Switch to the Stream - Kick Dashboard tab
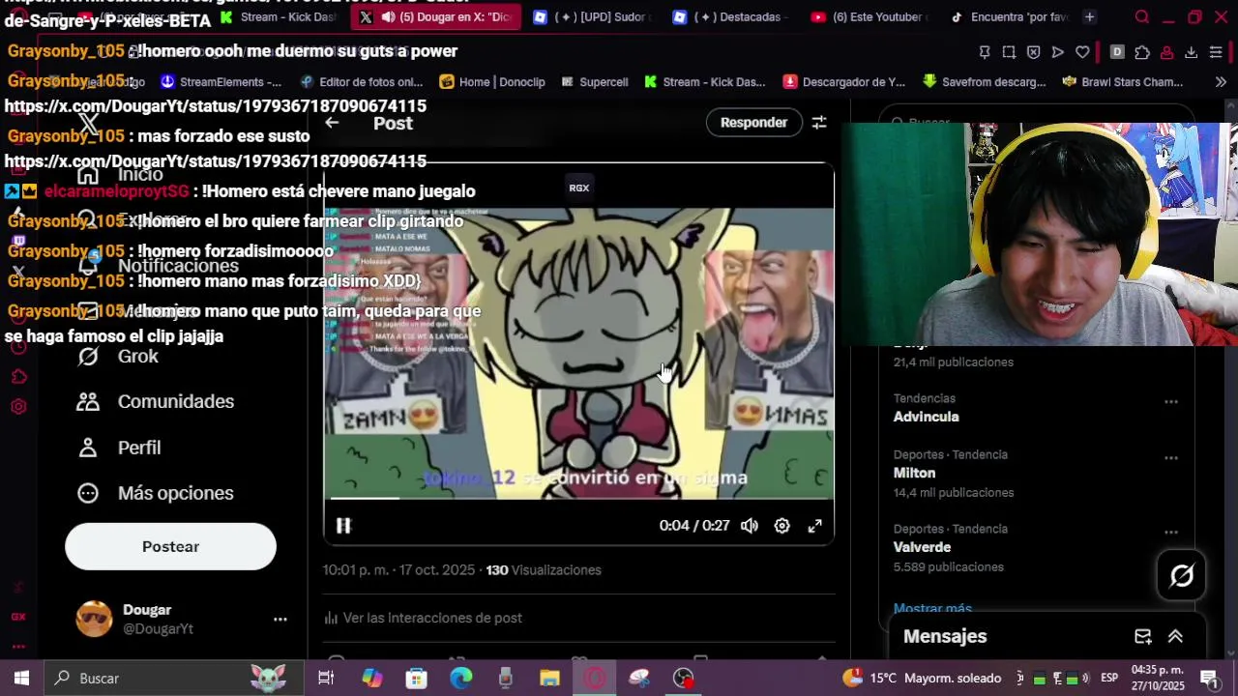The height and width of the screenshot is (696, 1238). 280,16
